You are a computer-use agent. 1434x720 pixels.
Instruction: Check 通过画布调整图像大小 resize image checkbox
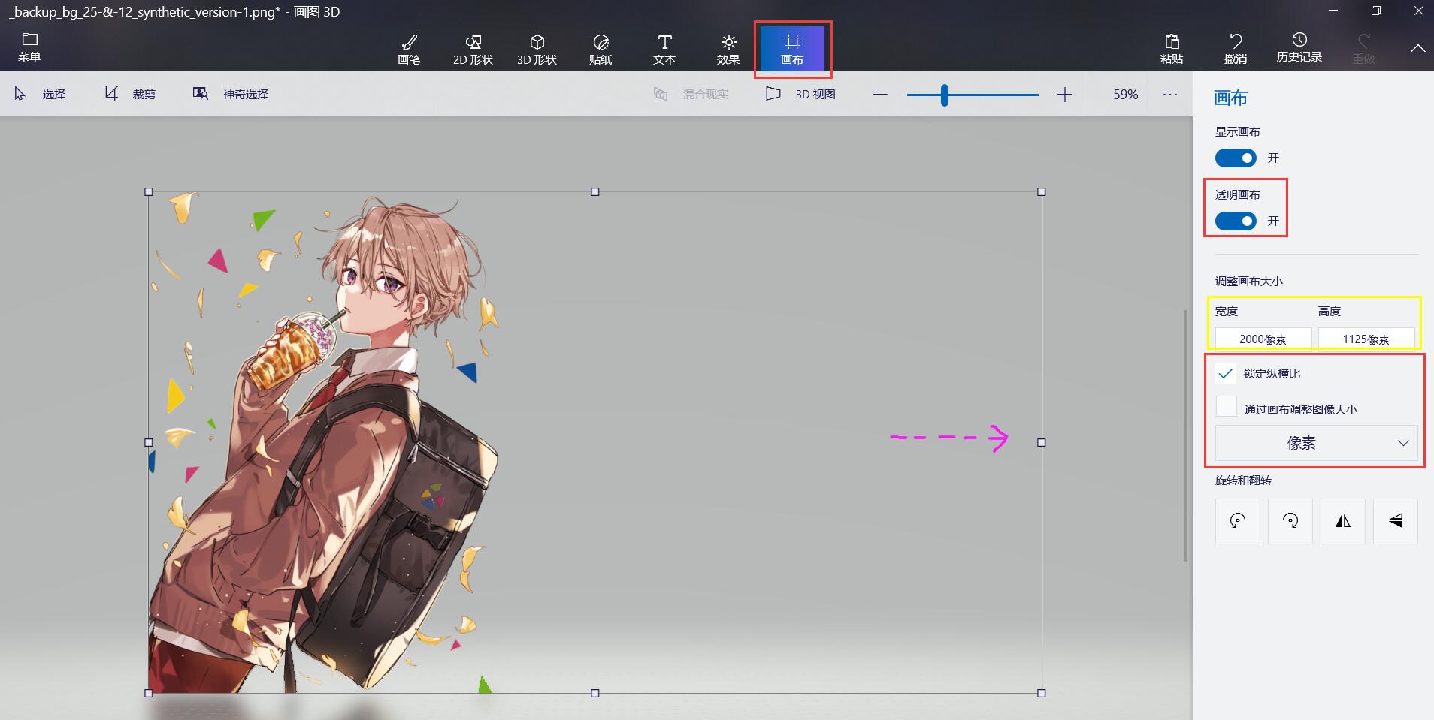tap(1226, 406)
